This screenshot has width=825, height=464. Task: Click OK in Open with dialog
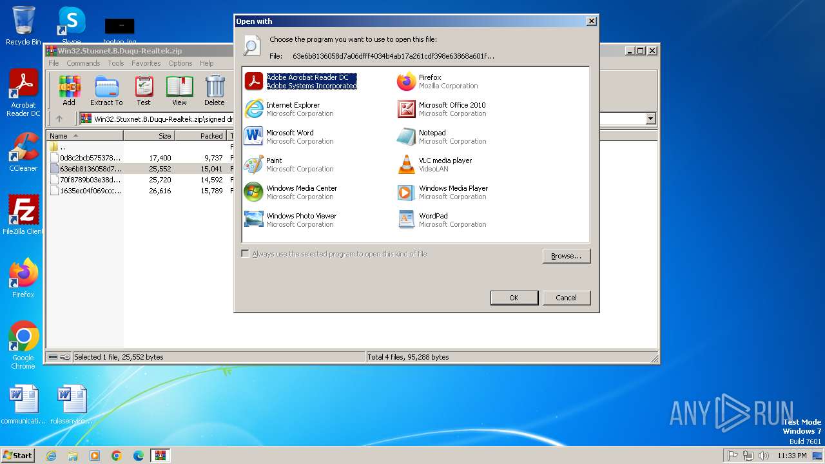coord(514,298)
